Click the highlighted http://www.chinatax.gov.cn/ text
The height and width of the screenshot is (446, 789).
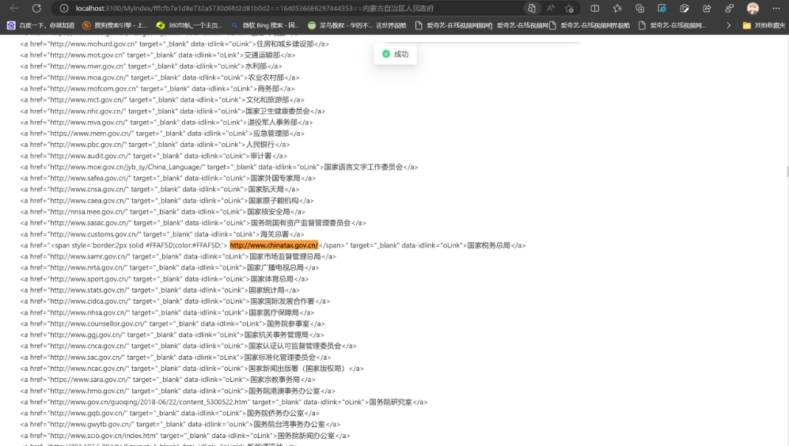[x=273, y=245]
